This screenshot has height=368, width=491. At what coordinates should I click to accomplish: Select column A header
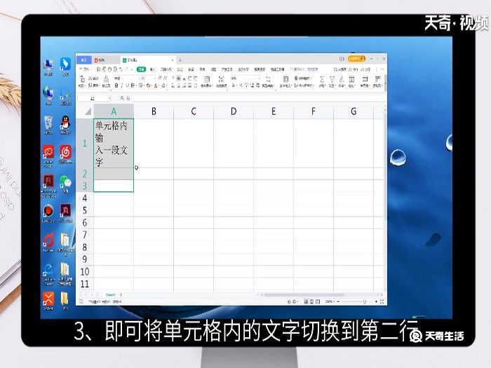[114, 111]
